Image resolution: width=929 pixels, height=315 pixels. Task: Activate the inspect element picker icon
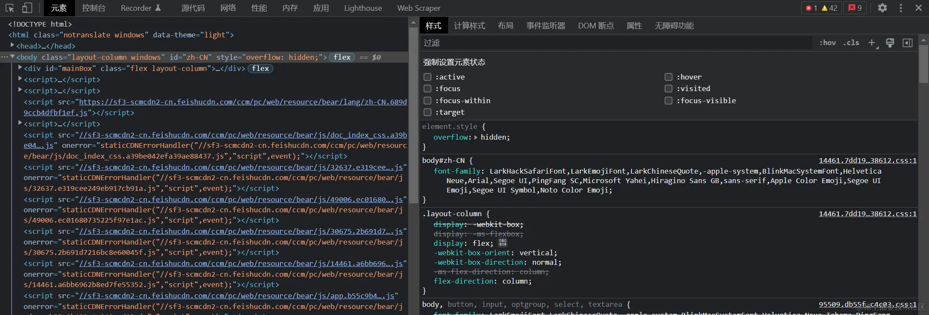9,8
